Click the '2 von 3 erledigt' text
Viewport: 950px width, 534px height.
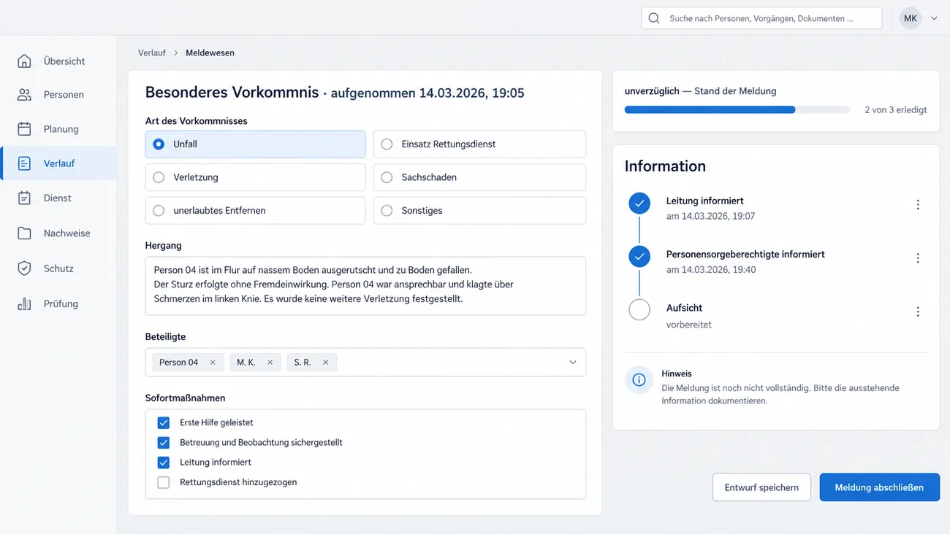[896, 110]
